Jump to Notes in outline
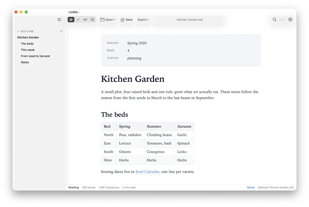Screen dimensions: 309x207 pyautogui.click(x=25, y=62)
